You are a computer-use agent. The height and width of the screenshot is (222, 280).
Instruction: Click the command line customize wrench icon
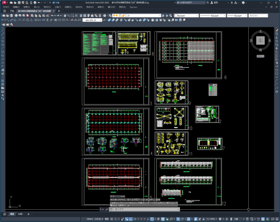(x=106, y=209)
